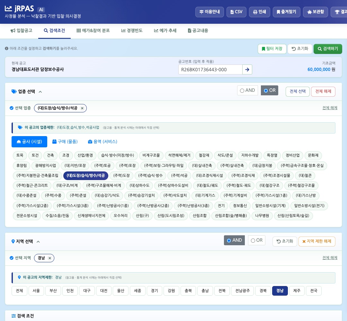Open the 예가 추세 tab

pyautogui.click(x=165, y=31)
